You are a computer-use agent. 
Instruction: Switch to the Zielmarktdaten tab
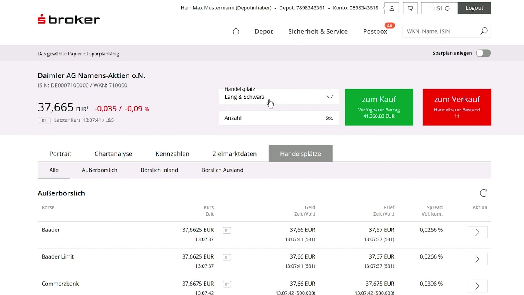(x=235, y=154)
